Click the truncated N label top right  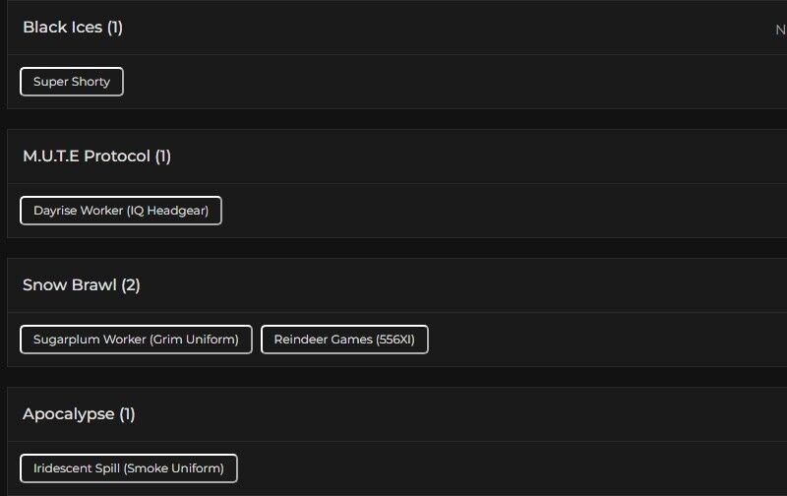coord(780,30)
